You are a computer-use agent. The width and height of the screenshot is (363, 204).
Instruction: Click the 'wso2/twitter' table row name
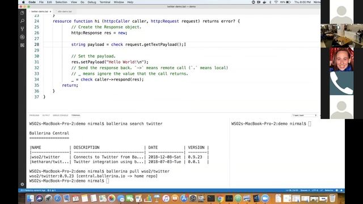(x=45, y=157)
